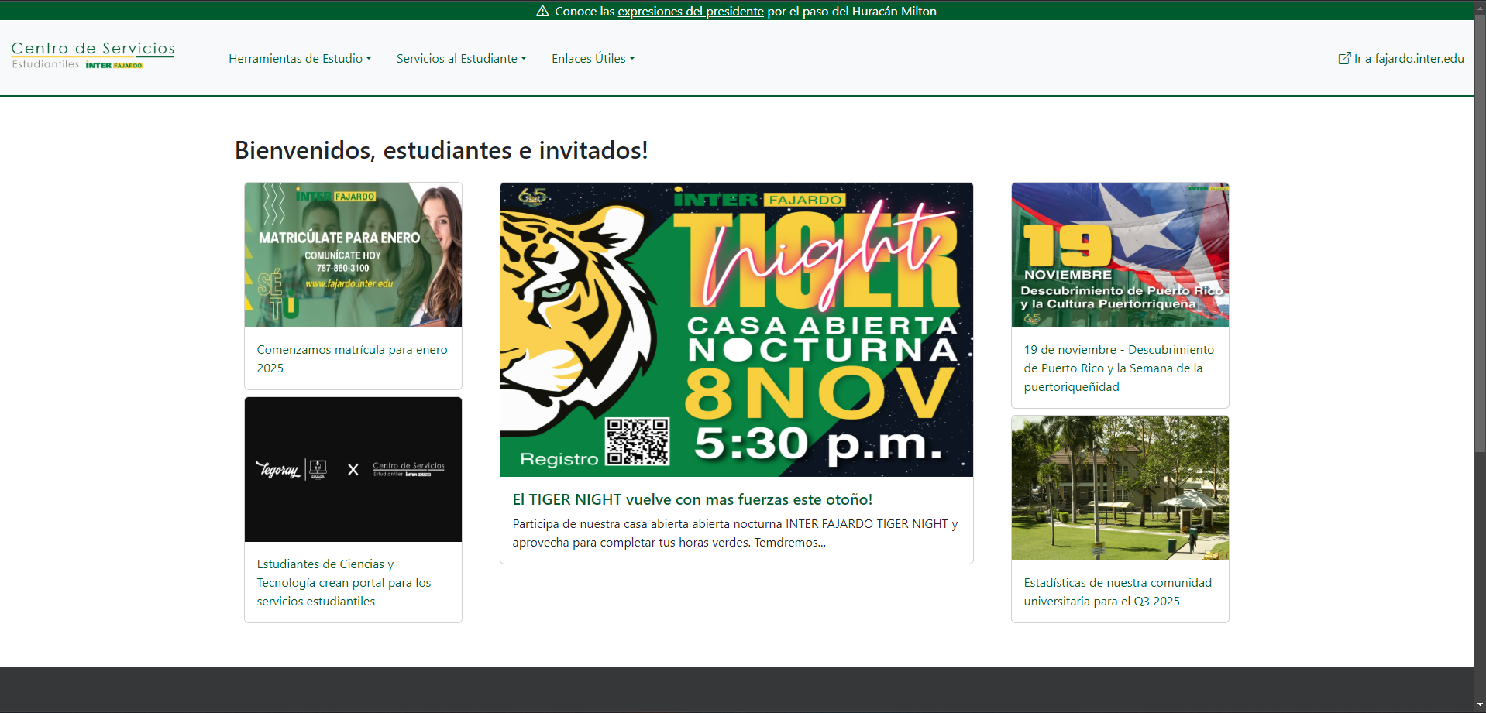
Task: Click the tiger illustration on event banner
Action: click(573, 310)
